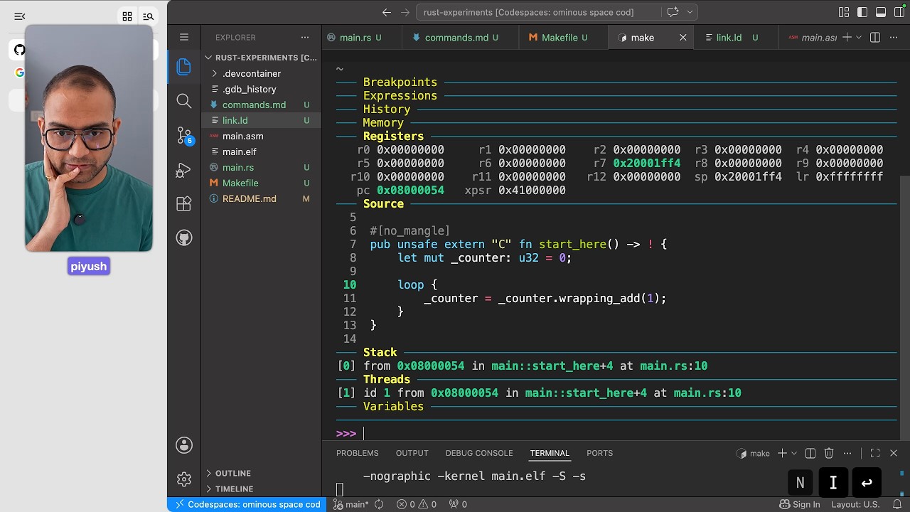Maximize the terminal panel size
This screenshot has width=910, height=512.
875,453
